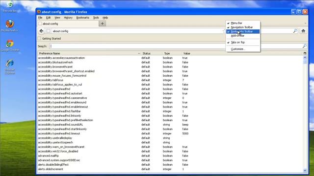The image size is (314, 176).
Task: Click Firefox logo in title bar
Action: coord(39,12)
